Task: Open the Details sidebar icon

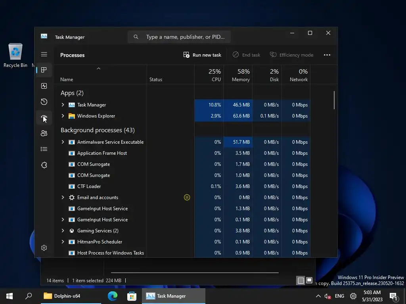Action: click(x=44, y=149)
